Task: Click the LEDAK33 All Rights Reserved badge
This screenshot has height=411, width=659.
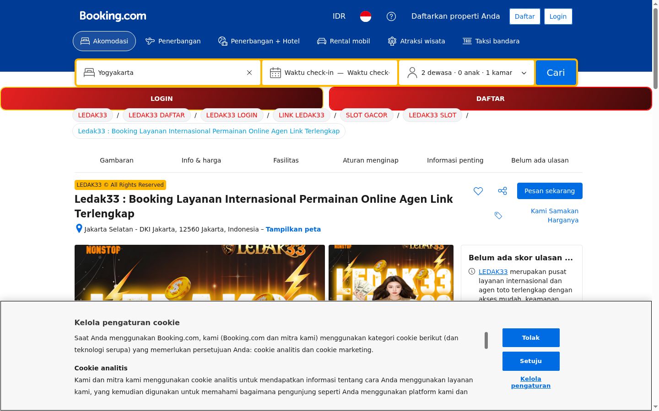Action: tap(120, 185)
